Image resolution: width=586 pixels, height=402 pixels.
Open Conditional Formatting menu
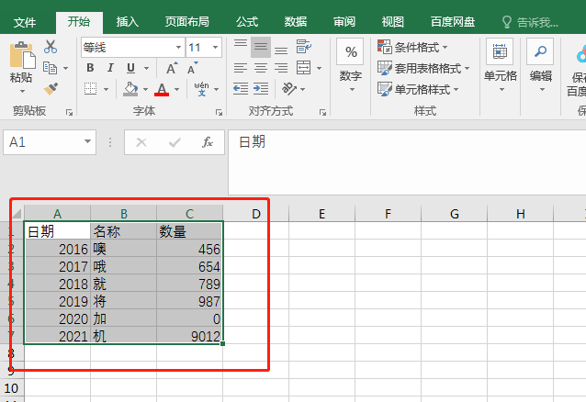(x=412, y=48)
